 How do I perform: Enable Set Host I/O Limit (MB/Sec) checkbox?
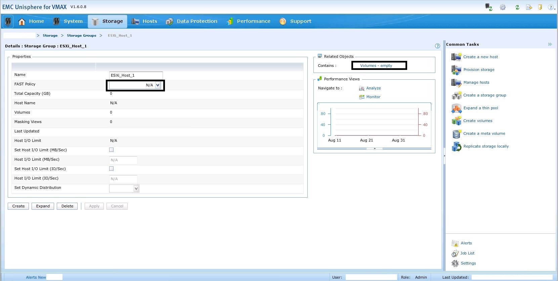[x=112, y=150]
